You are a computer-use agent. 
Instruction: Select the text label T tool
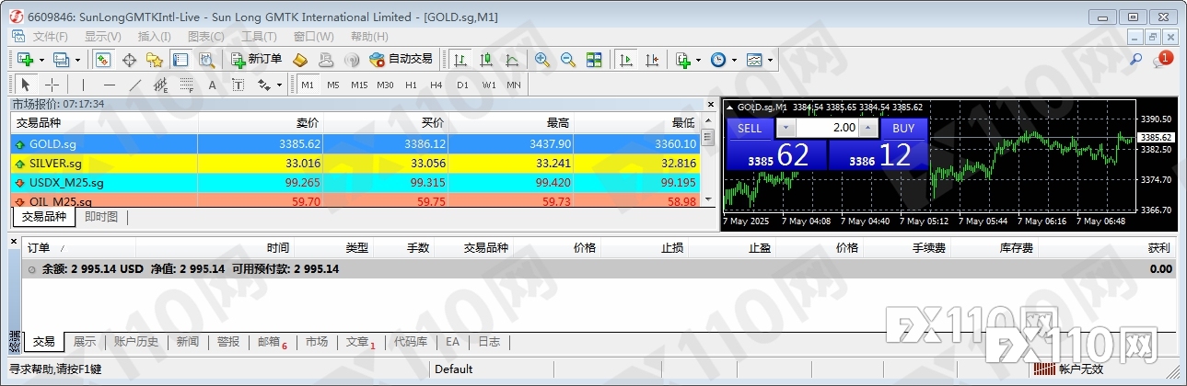tap(238, 85)
